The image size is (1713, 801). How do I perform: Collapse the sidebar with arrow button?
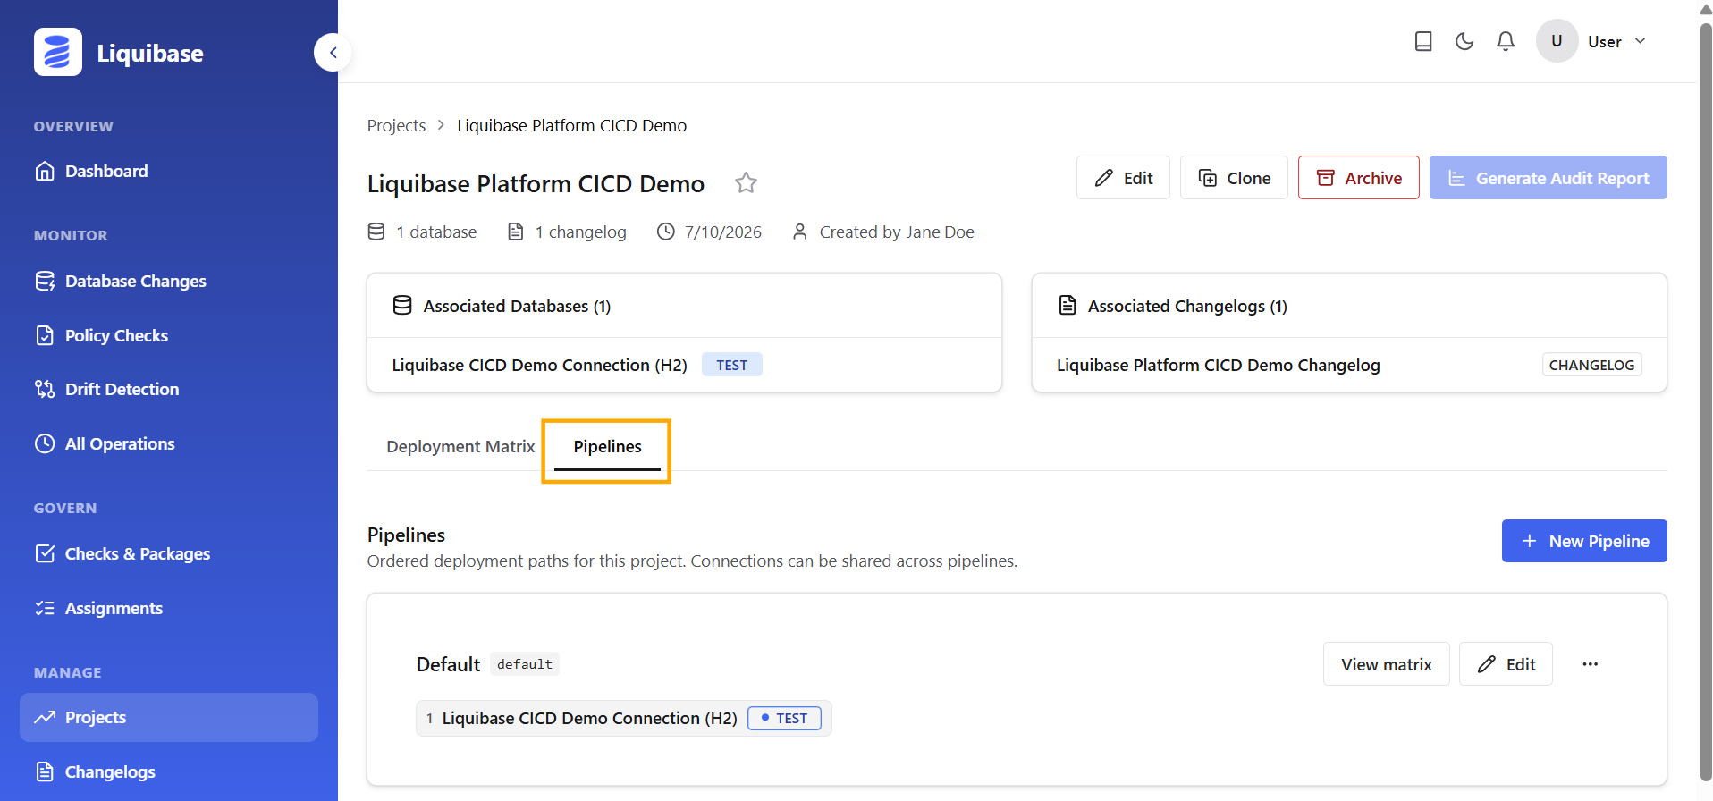(x=333, y=53)
